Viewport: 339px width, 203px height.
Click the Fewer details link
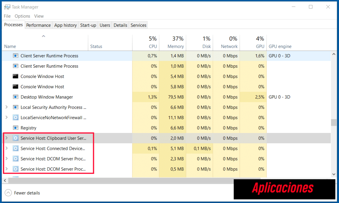tap(27, 193)
